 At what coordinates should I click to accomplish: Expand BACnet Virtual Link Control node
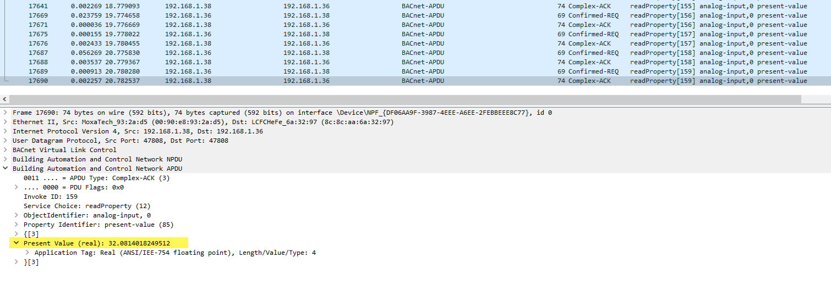(x=6, y=150)
